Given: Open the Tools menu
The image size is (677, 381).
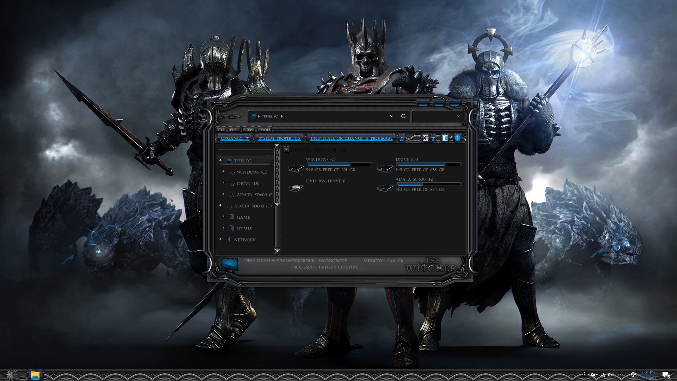Looking at the screenshot, I should coord(264,129).
